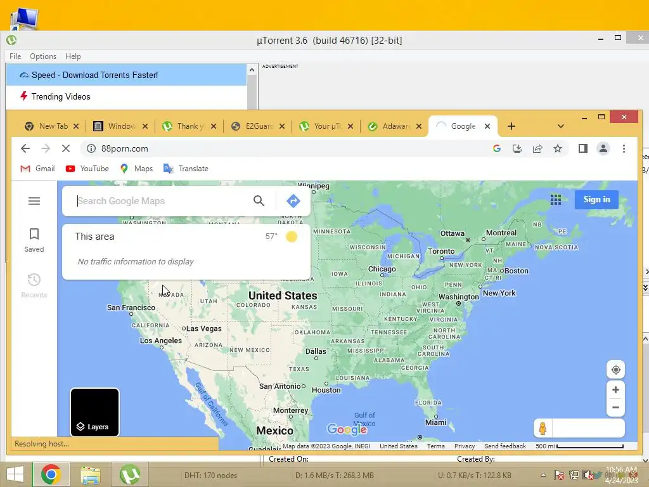Click the United States footer link
The height and width of the screenshot is (487, 649).
(399, 446)
